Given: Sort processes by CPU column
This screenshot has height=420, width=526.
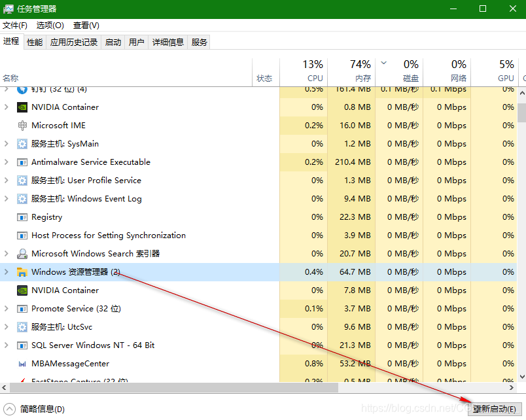Looking at the screenshot, I should [x=304, y=72].
